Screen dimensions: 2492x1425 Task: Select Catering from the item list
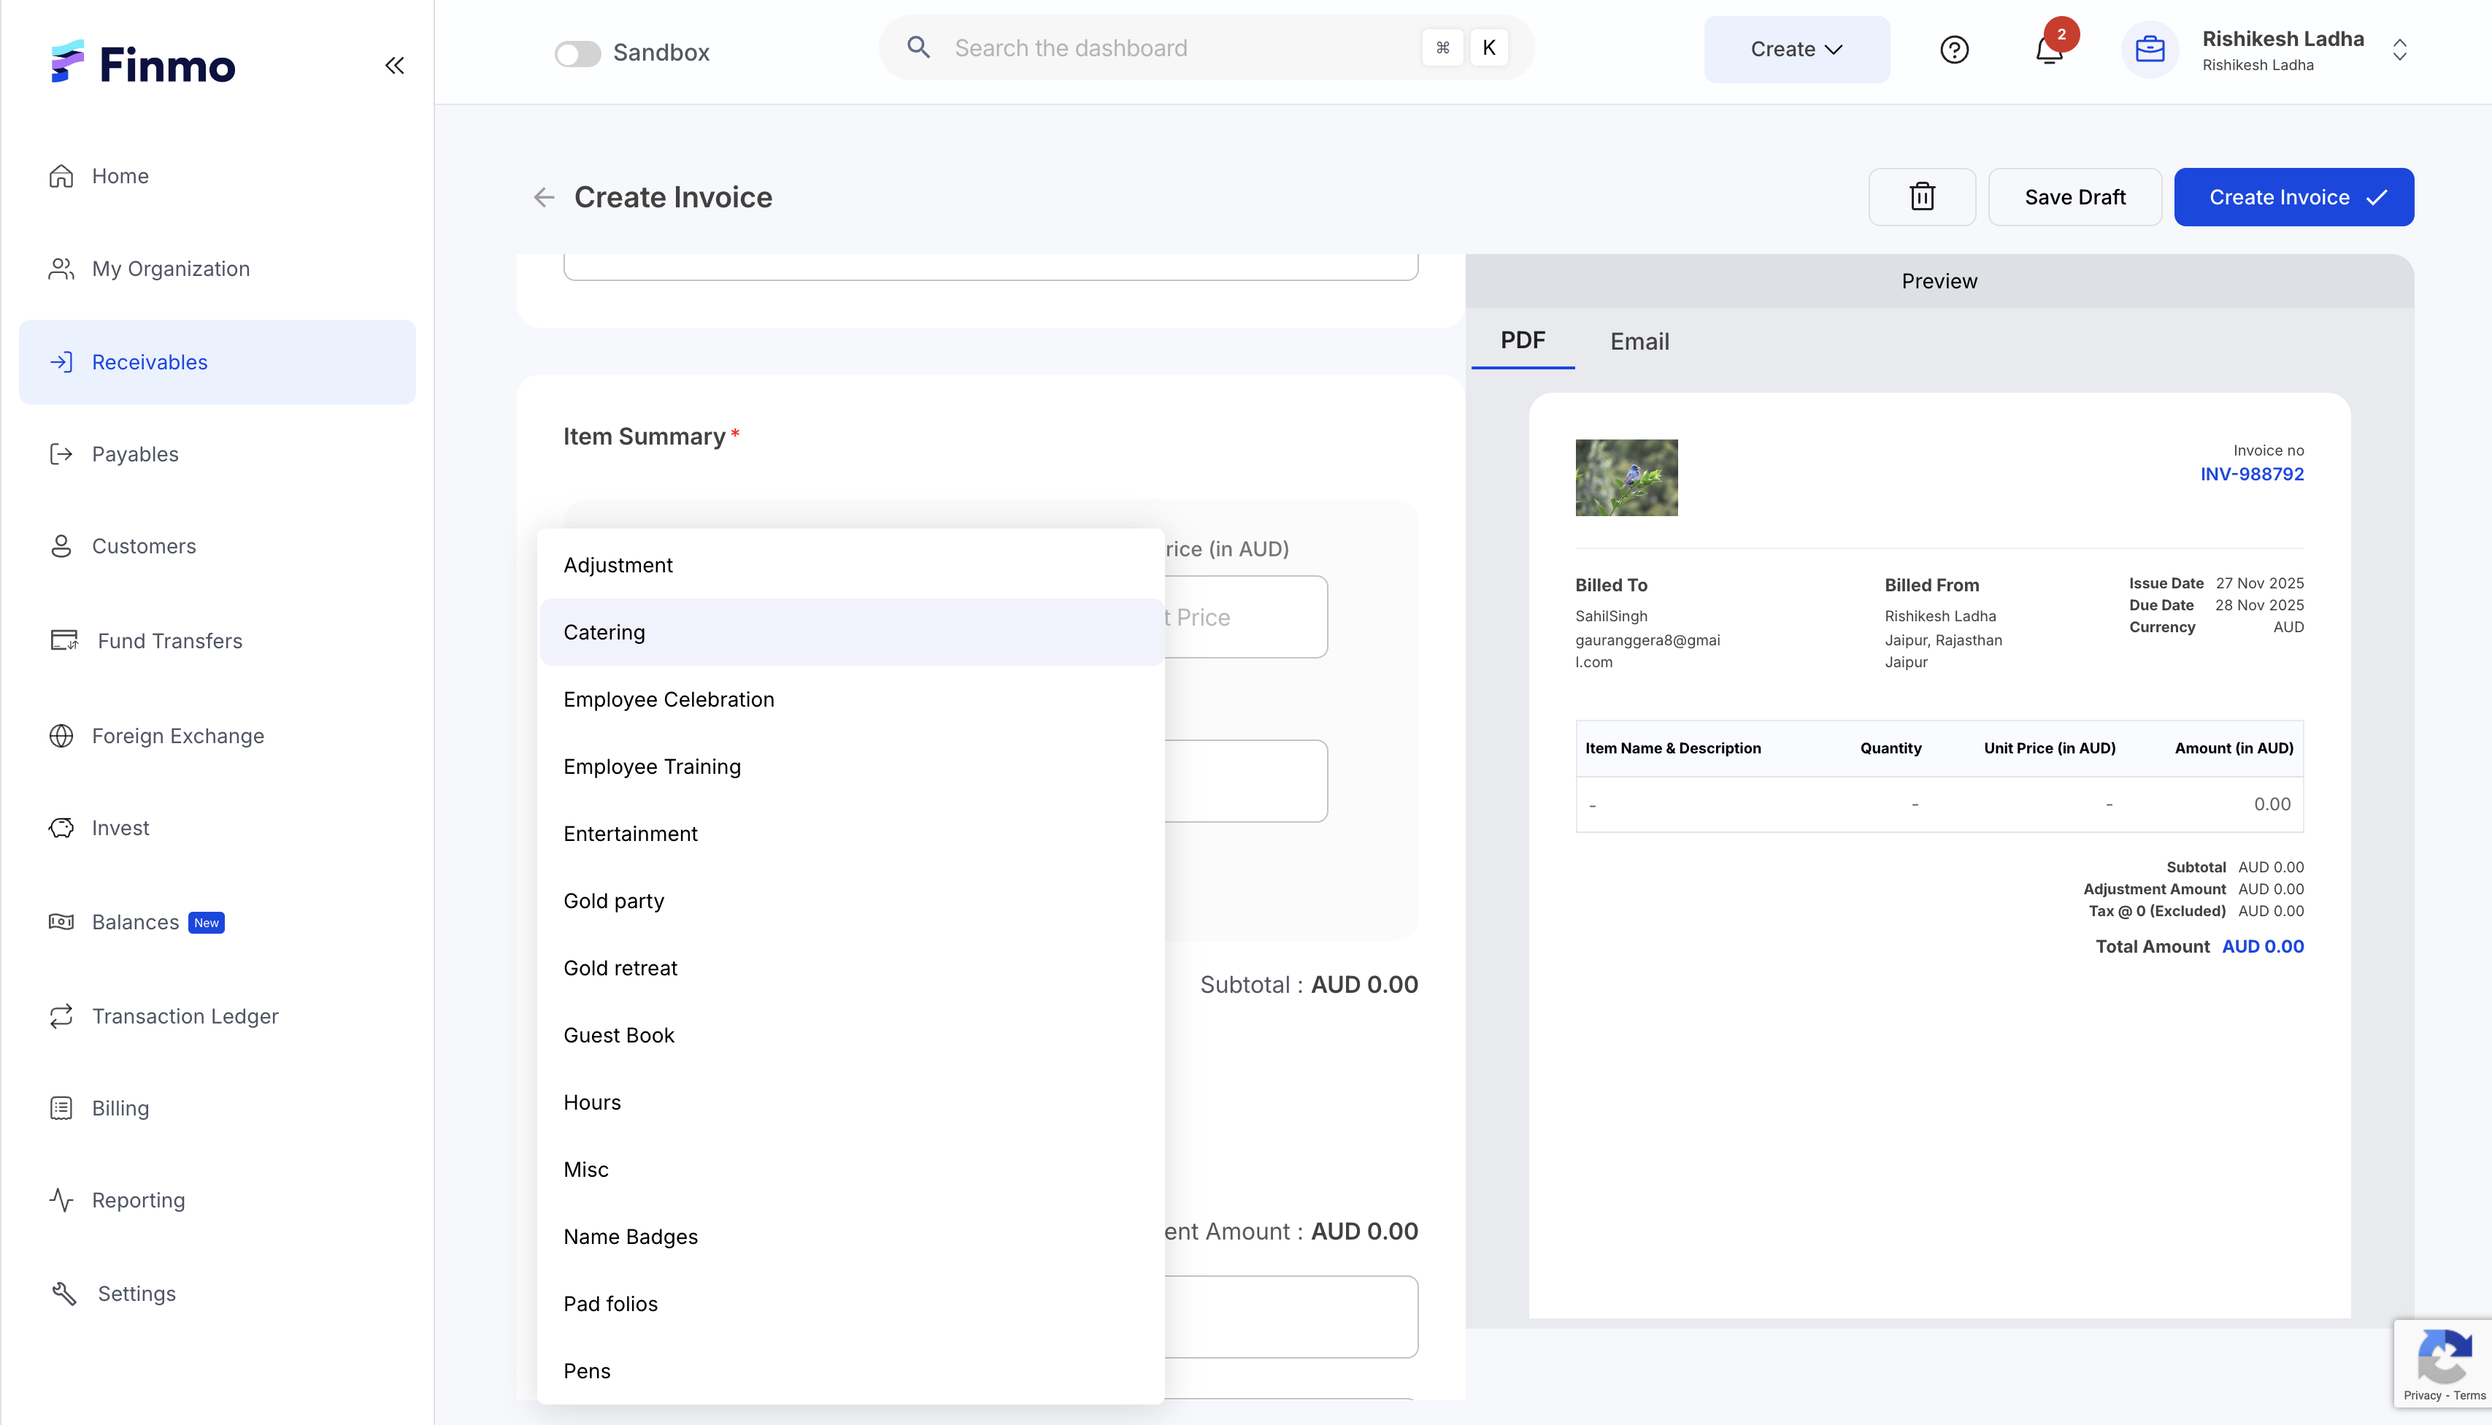click(x=604, y=632)
